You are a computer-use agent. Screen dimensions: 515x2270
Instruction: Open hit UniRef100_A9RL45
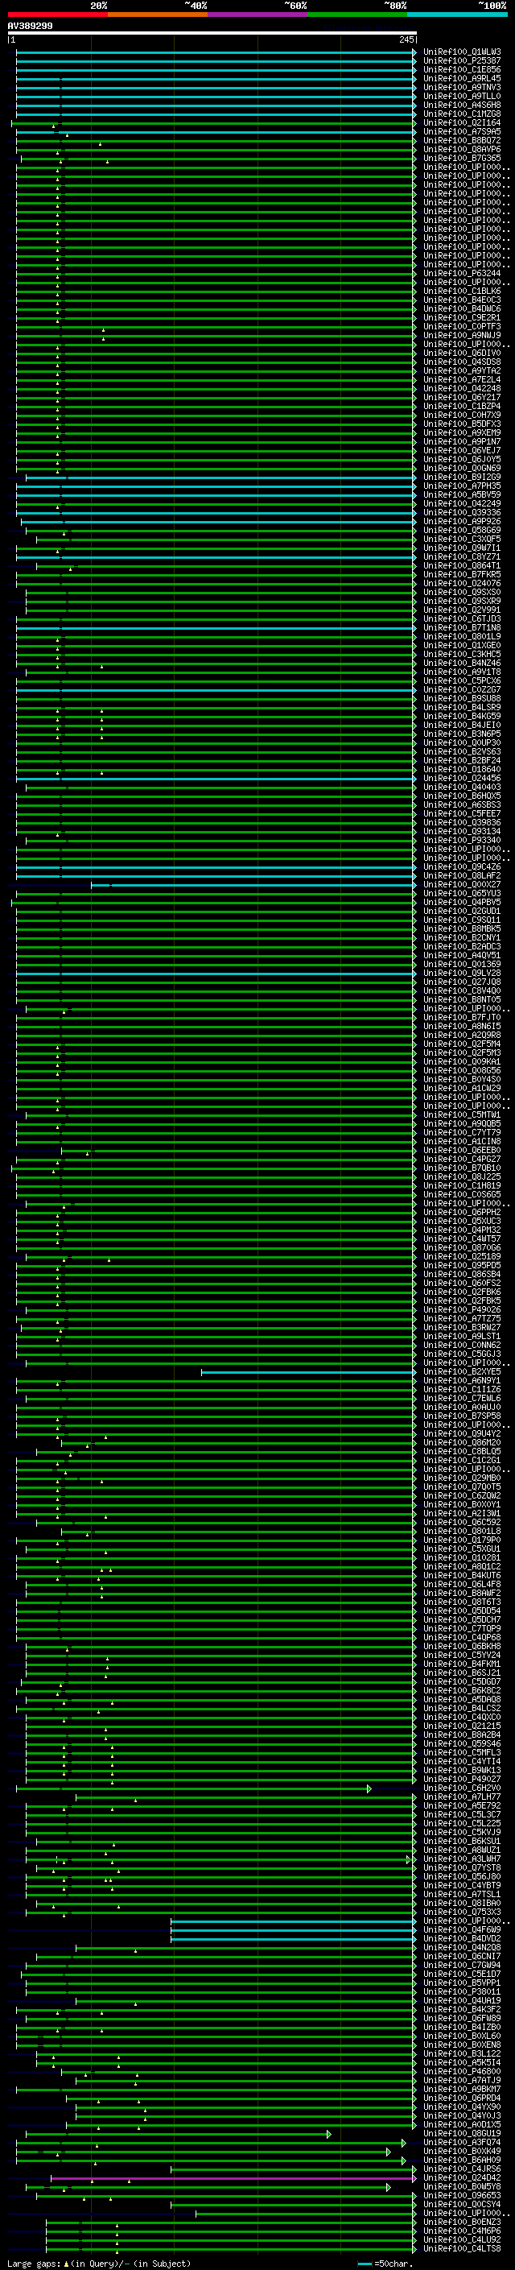[462, 78]
